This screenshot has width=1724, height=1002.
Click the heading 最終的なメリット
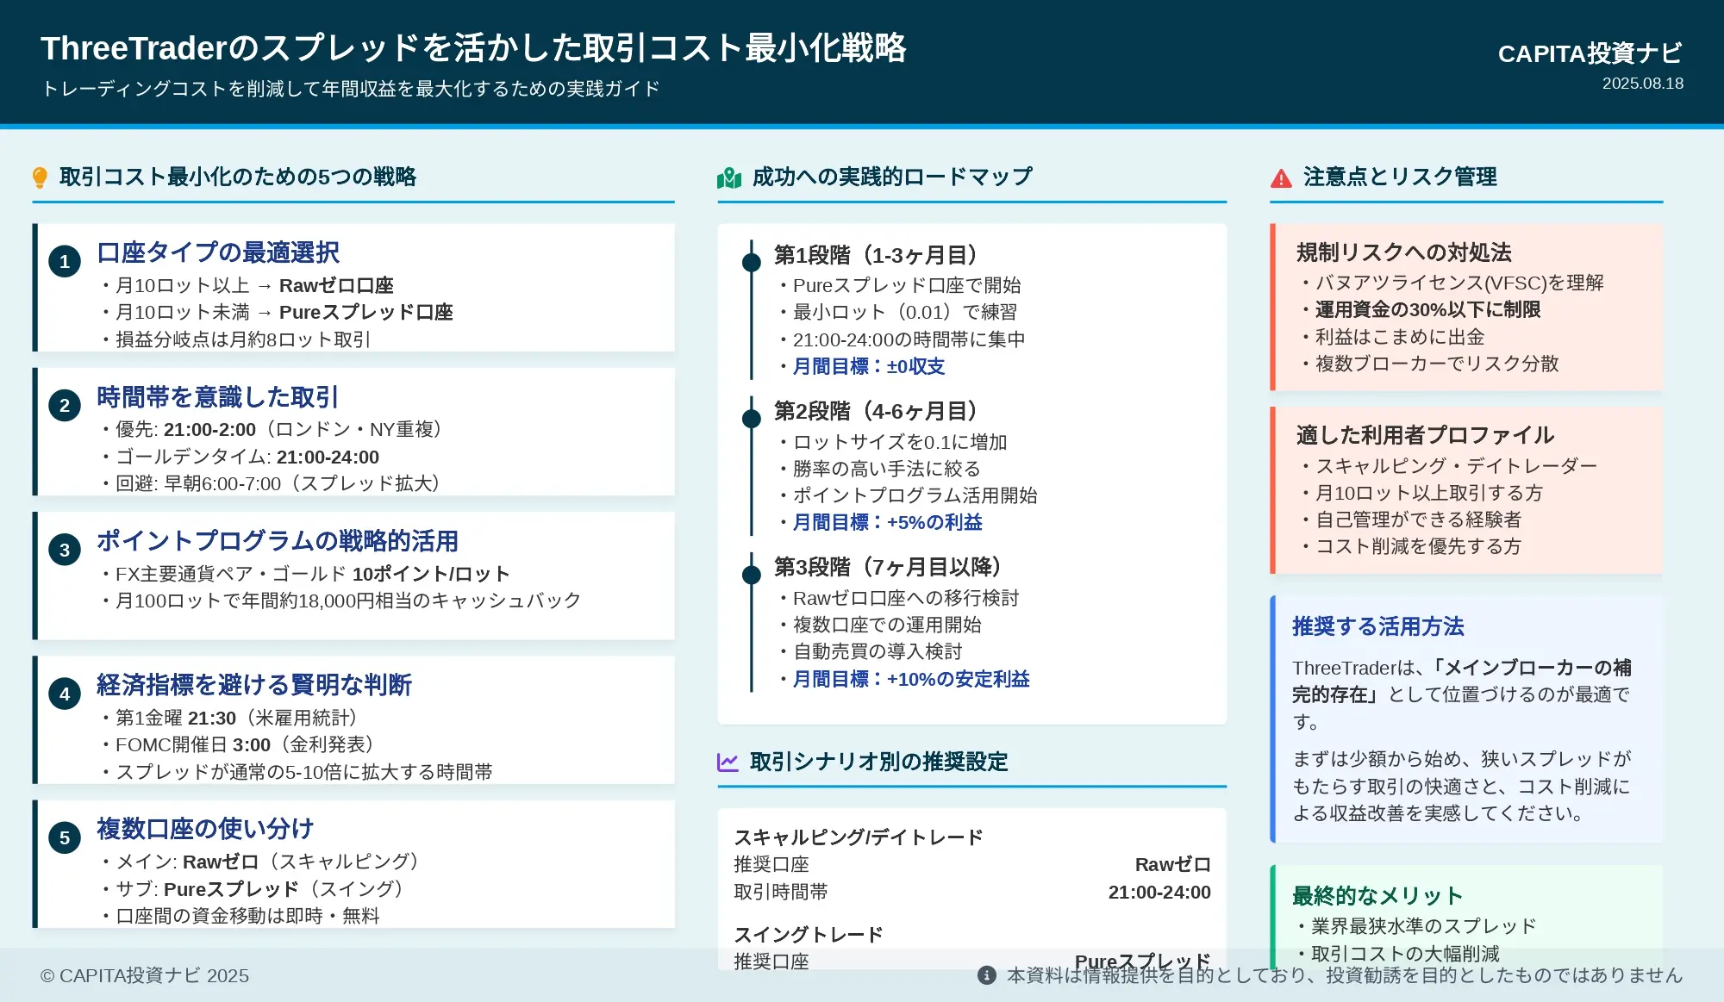click(x=1377, y=896)
